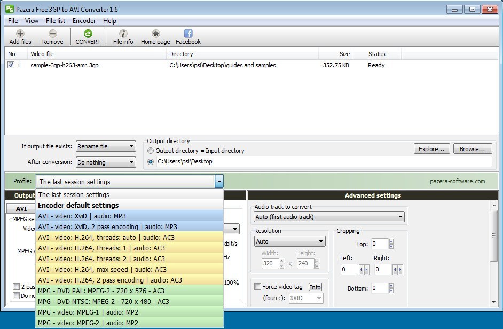Open the File list menu
The image size is (503, 329).
point(55,21)
